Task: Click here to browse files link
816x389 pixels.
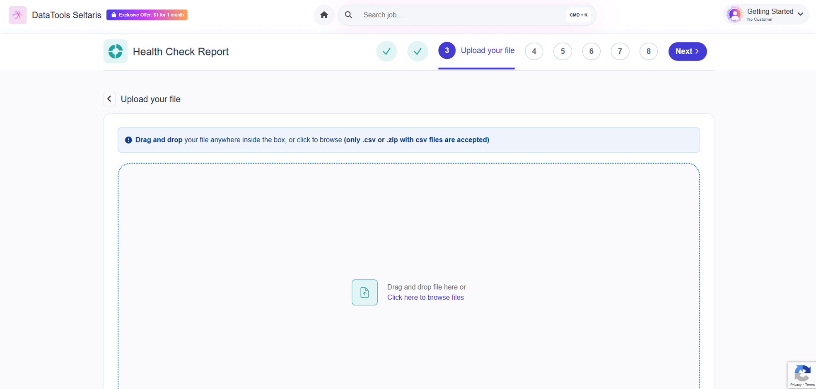Action: 425,298
